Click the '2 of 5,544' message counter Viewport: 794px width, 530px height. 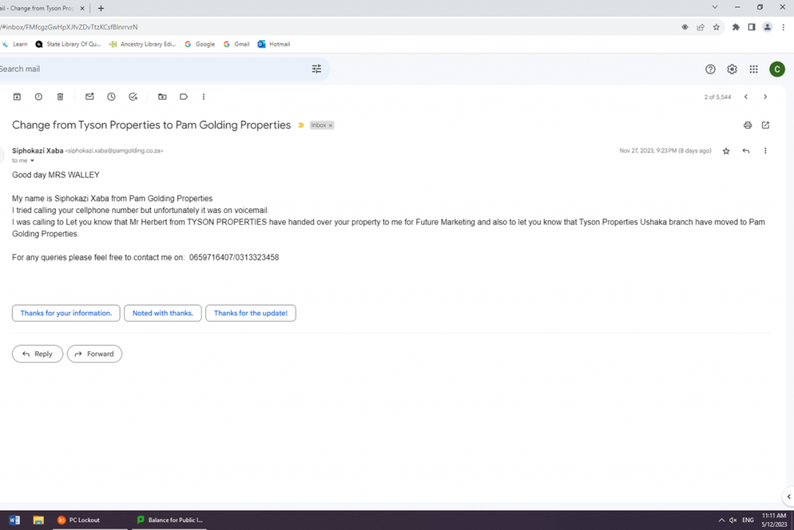point(717,97)
